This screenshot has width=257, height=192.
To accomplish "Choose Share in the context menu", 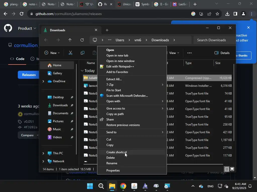I will pyautogui.click(x=132, y=119).
